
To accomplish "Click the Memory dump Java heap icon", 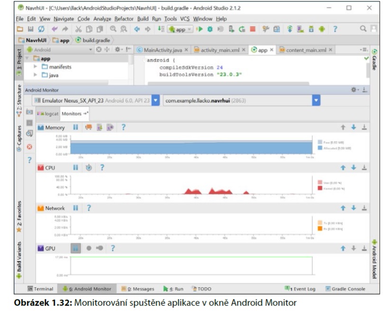I will coord(99,127).
